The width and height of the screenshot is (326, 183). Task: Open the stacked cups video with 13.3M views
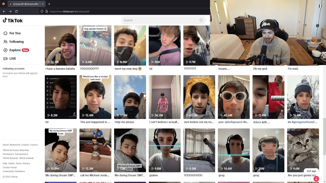[x=95, y=150]
